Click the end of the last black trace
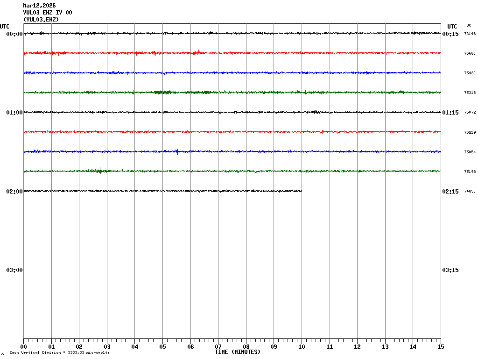This screenshot has width=478, height=359. click(301, 191)
